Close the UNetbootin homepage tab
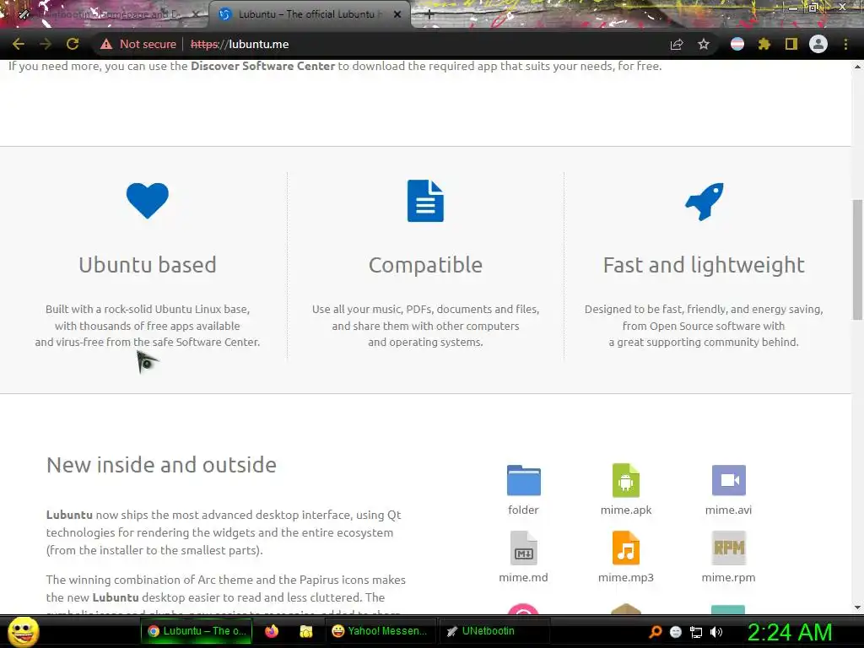Viewport: 864px width, 648px height. tap(195, 14)
